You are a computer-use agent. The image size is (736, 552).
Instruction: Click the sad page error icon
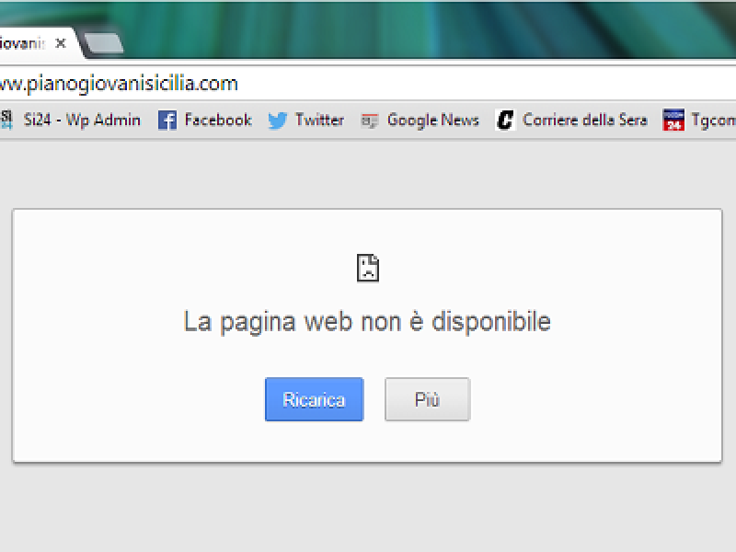tap(367, 268)
